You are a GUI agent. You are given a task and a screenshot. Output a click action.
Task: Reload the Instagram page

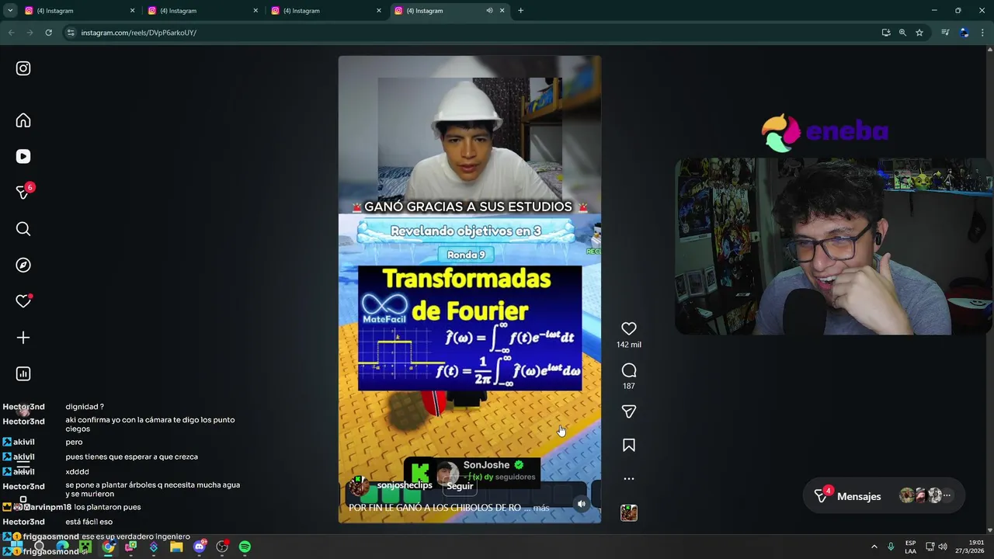pos(48,33)
